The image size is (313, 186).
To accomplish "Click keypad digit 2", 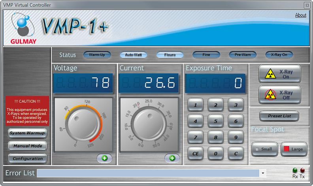I will click(216, 105).
